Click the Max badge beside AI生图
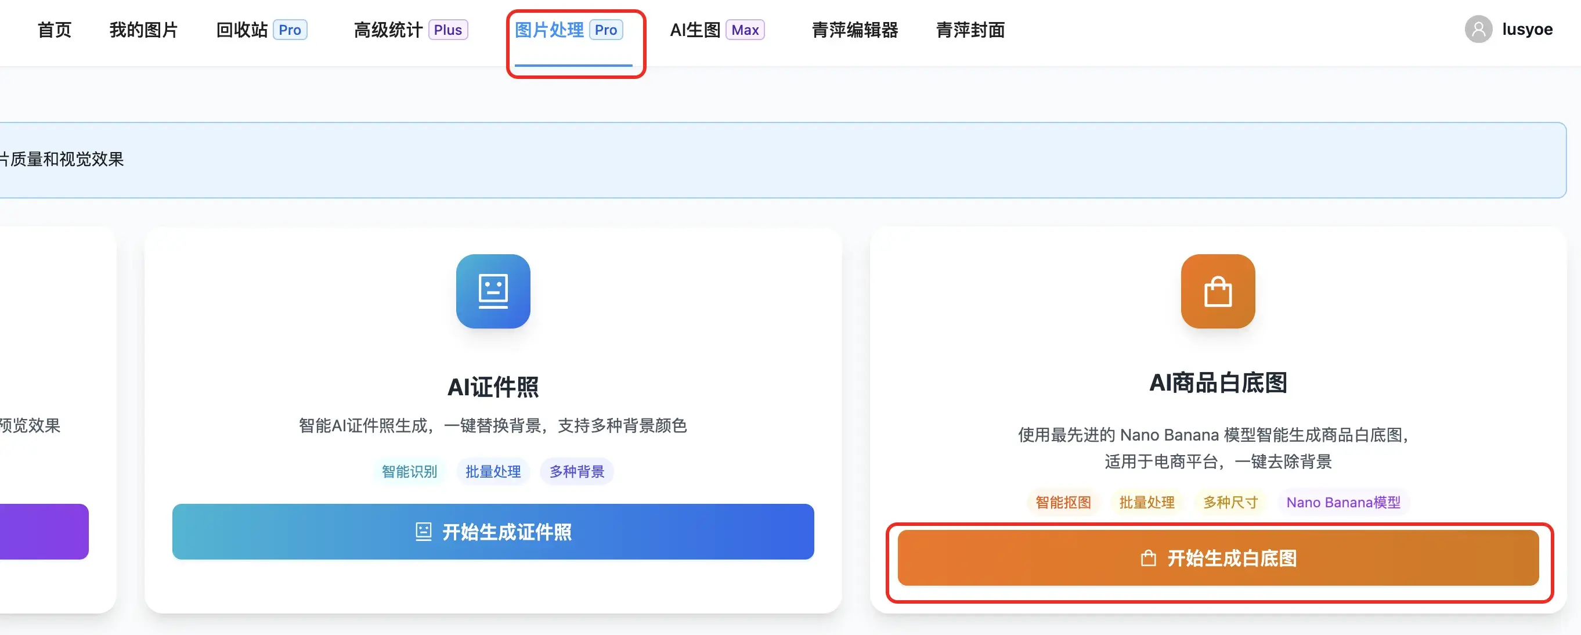Screen dimensions: 1581x635 pyautogui.click(x=745, y=30)
